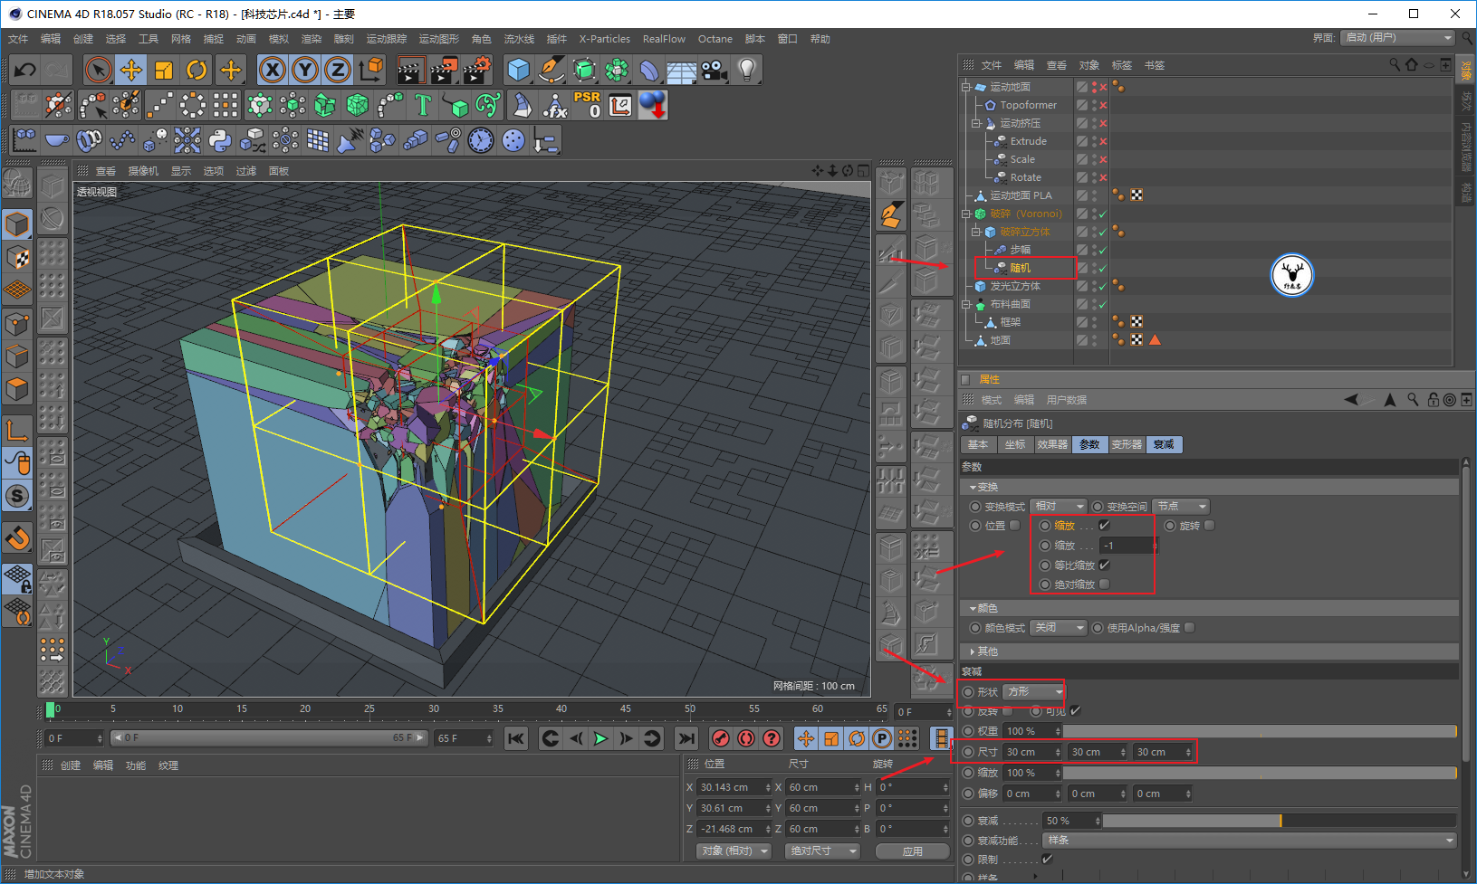Toggle the 限制 clamp checkbox
Viewport: 1477px width, 884px height.
(x=1047, y=860)
